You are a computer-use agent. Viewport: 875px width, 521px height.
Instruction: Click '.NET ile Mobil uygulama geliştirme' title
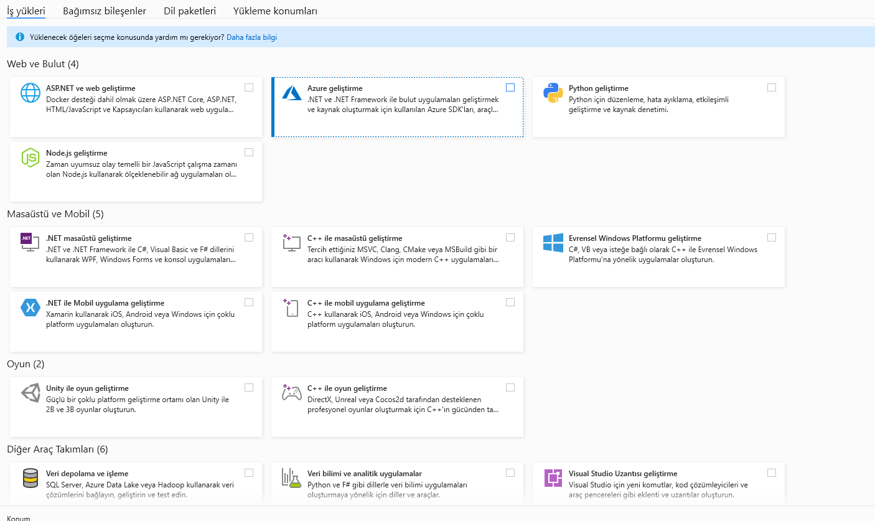(x=105, y=303)
